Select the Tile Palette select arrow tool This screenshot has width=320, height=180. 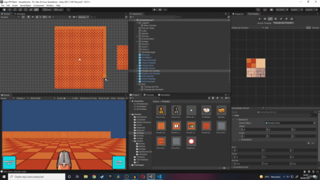point(259,19)
